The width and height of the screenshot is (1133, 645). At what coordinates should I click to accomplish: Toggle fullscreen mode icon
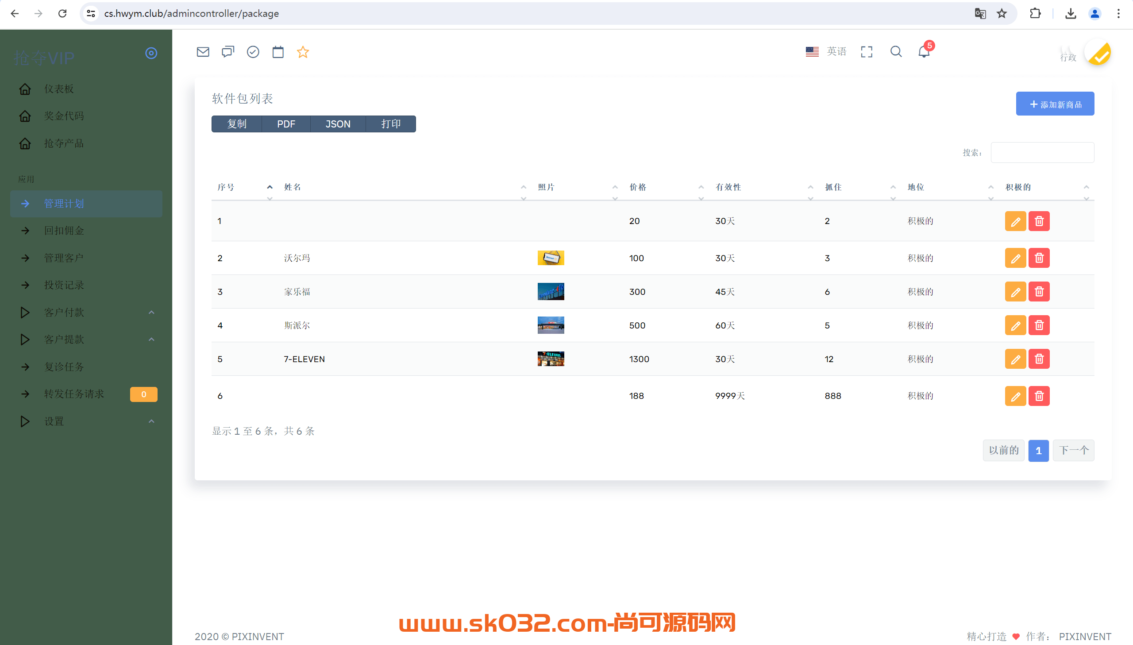[867, 52]
